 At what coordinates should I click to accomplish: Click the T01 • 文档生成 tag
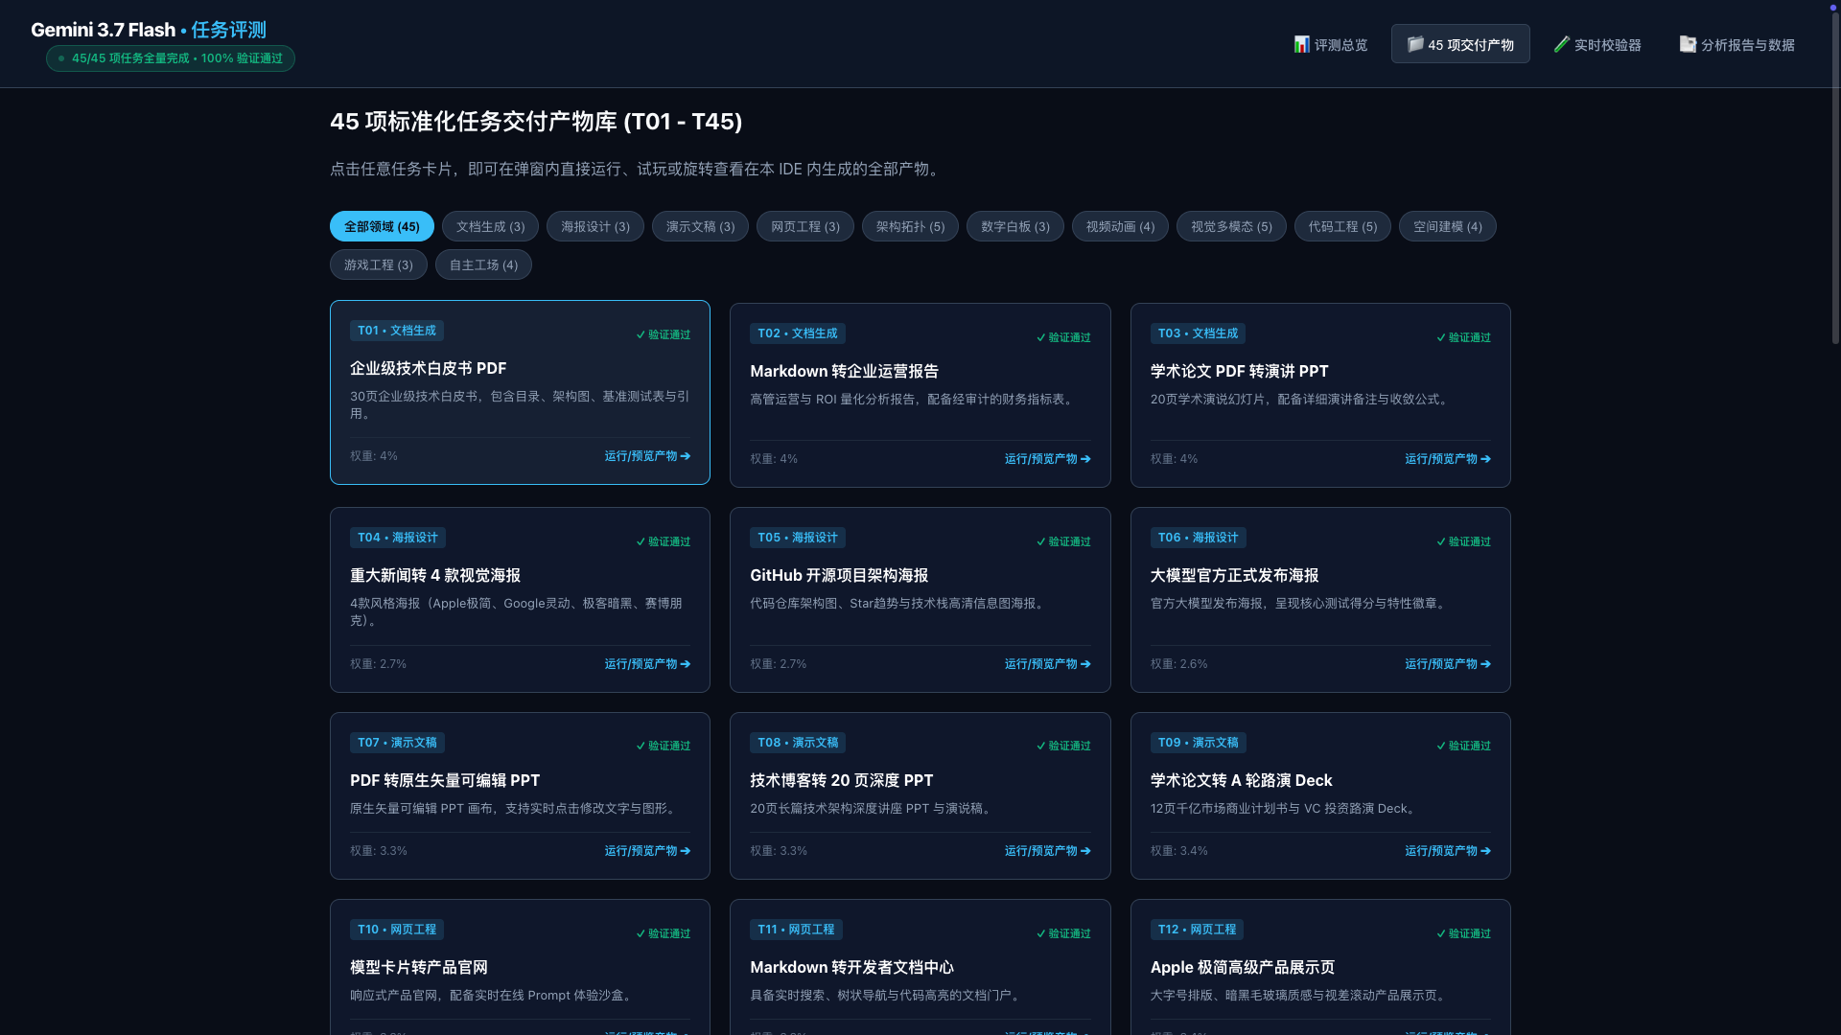tap(397, 331)
